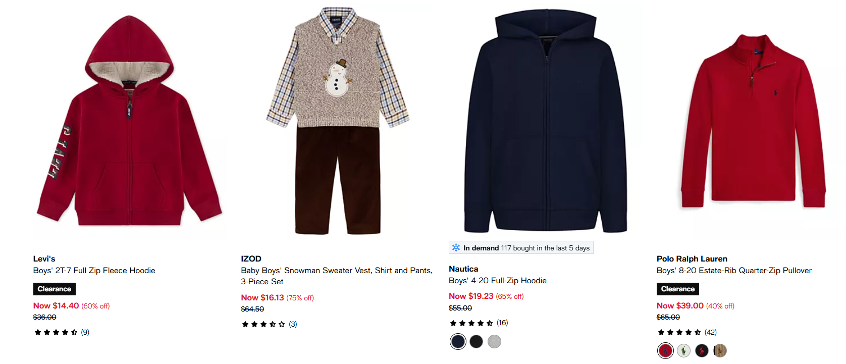This screenshot has height=364, width=846.
Task: Select red Polo Ralph Lauren pullover swatch
Action: (x=665, y=350)
